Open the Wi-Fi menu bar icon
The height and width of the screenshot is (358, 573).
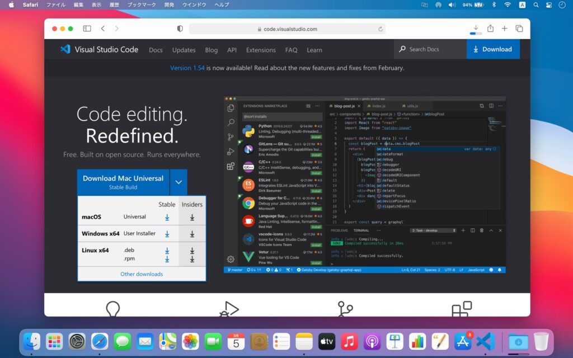(x=508, y=4)
